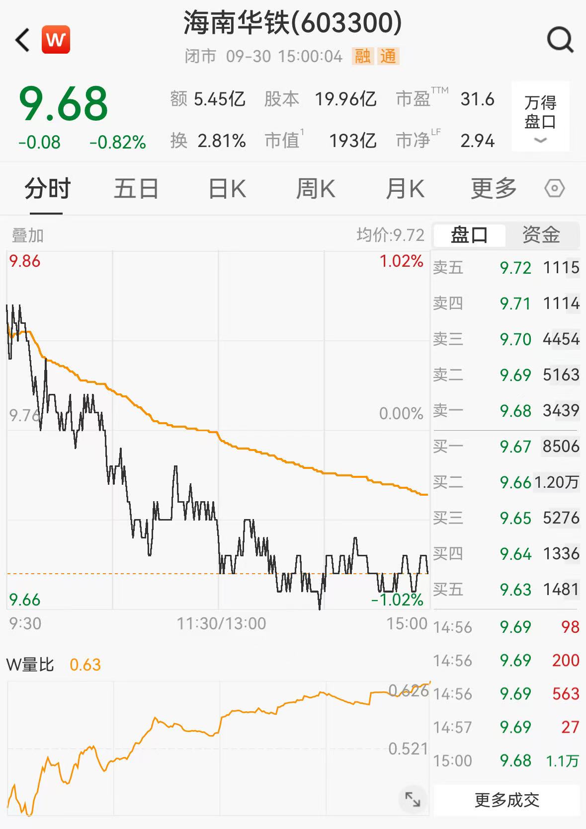This screenshot has width=586, height=829.
Task: Open the 更多 chart period menu
Action: tap(494, 189)
